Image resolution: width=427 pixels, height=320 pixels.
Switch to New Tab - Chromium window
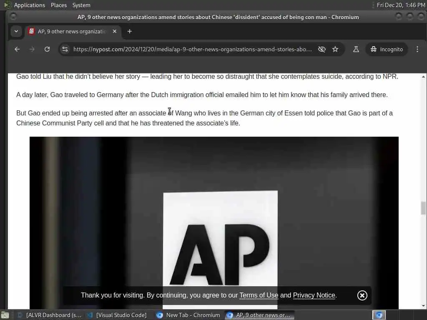point(189,315)
